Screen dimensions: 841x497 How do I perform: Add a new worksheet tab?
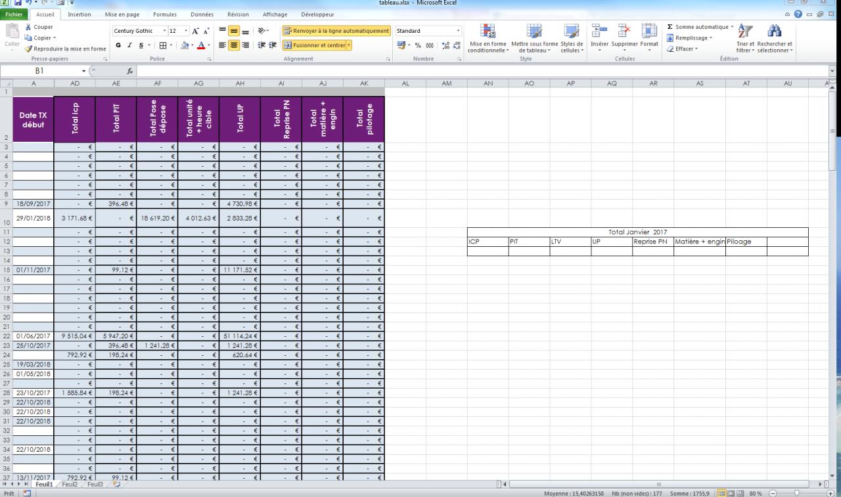[x=118, y=484]
